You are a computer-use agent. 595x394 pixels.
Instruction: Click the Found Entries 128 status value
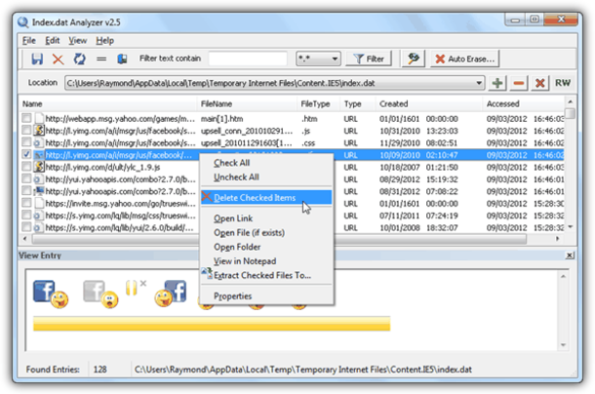coord(100,370)
